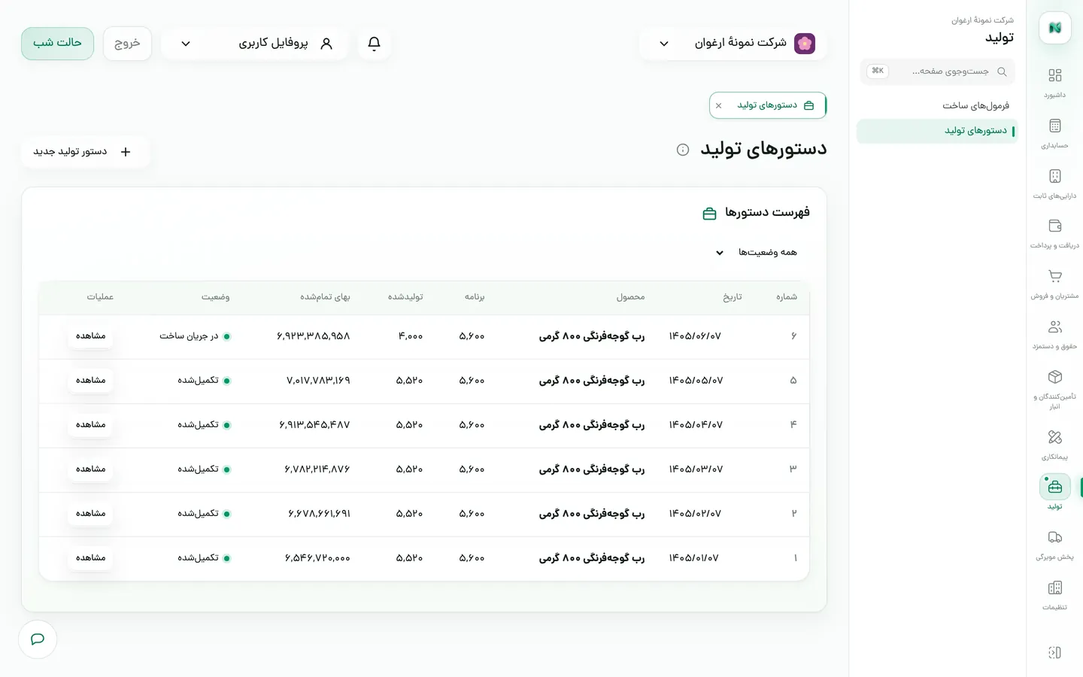The image size is (1083, 677).
Task: Switch to the دستورهای تولید open tab
Action: (768, 105)
